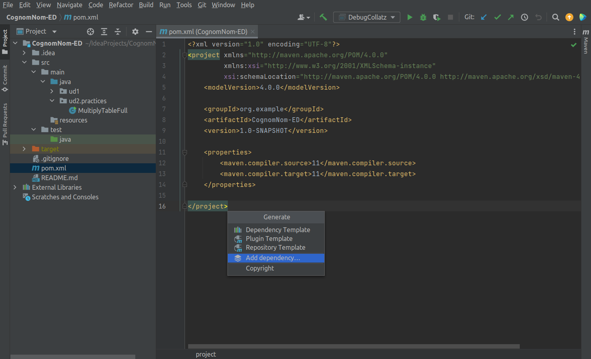This screenshot has height=359, width=591.
Task: Select the .gitignore file
Action: (x=55, y=158)
